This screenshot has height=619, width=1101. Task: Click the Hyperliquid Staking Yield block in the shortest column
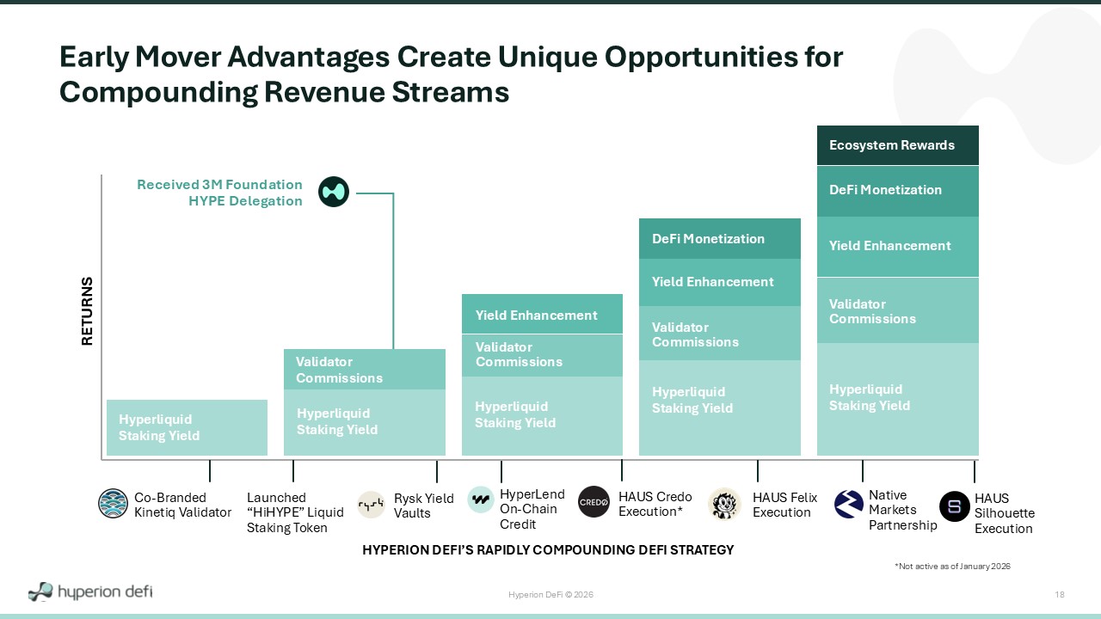click(x=187, y=427)
